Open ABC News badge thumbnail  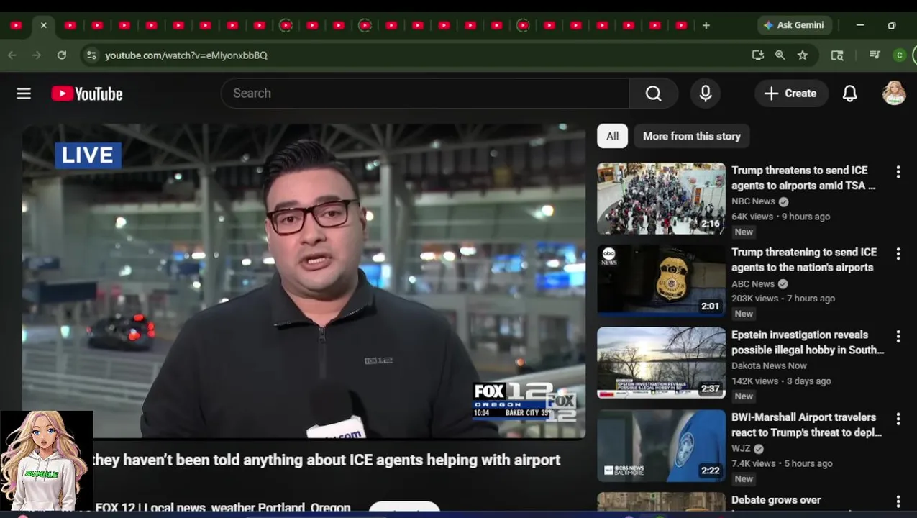point(661,281)
